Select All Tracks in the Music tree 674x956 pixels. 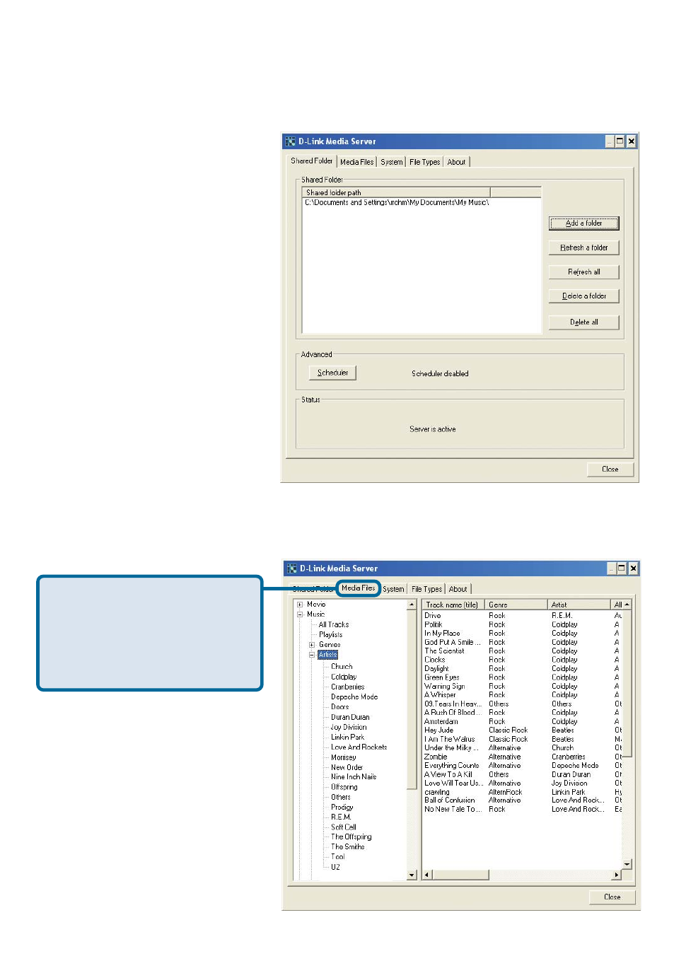point(333,625)
